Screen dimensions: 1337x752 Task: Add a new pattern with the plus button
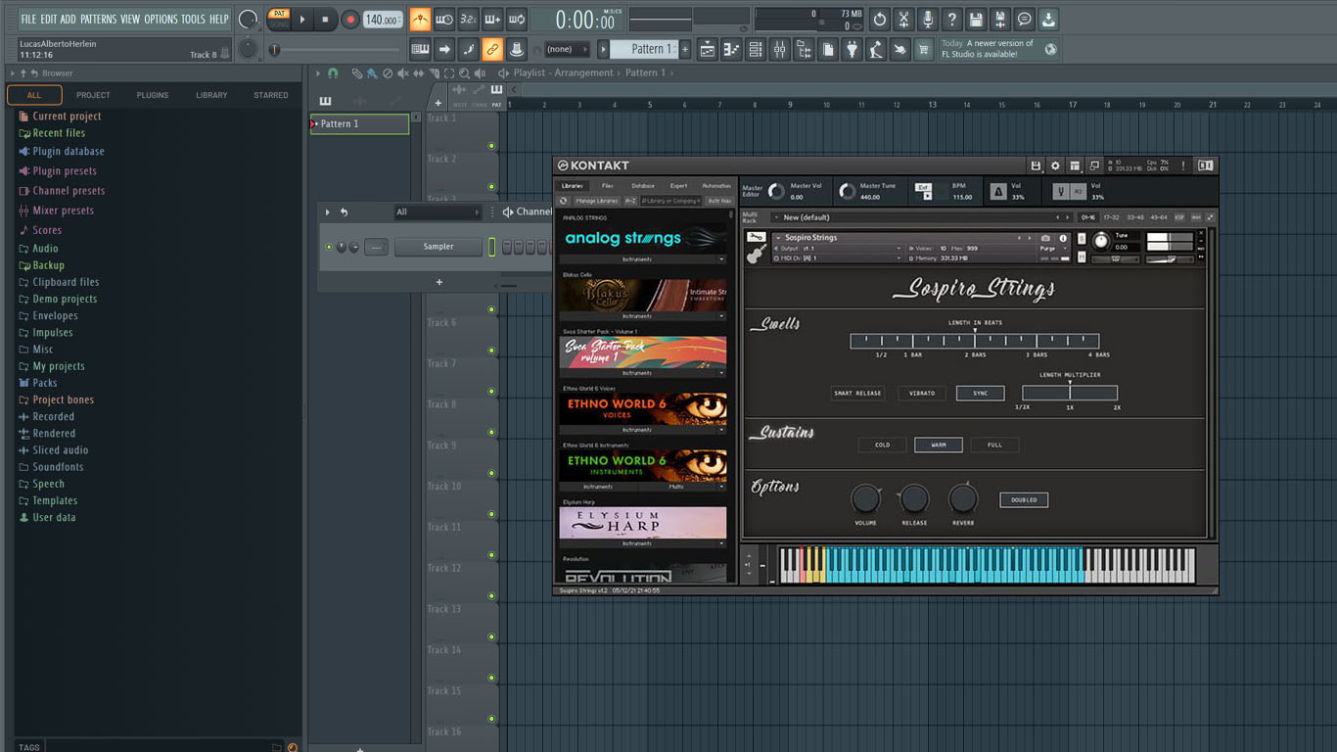coord(685,49)
